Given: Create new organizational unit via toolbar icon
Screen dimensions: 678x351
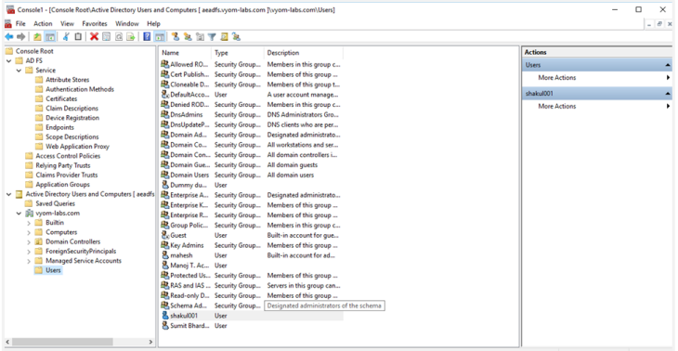Looking at the screenshot, I should coord(200,37).
